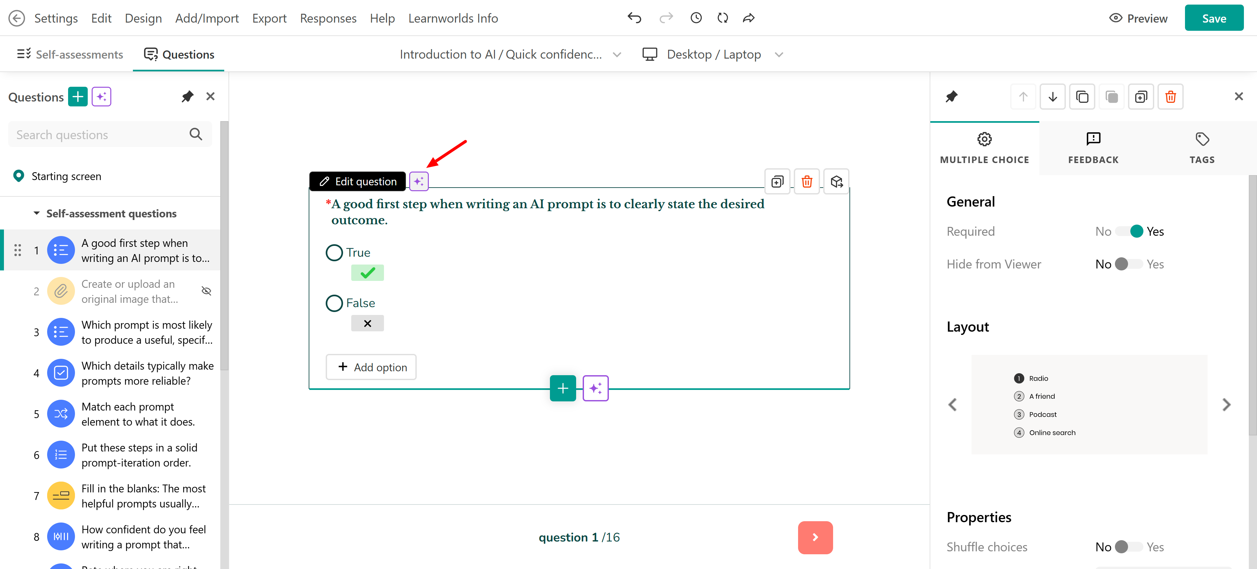Toggle the Shuffle choices switch
Image resolution: width=1257 pixels, height=569 pixels.
(x=1129, y=546)
